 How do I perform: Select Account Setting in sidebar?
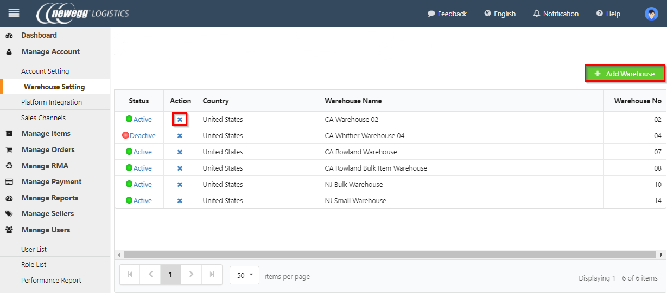point(45,71)
